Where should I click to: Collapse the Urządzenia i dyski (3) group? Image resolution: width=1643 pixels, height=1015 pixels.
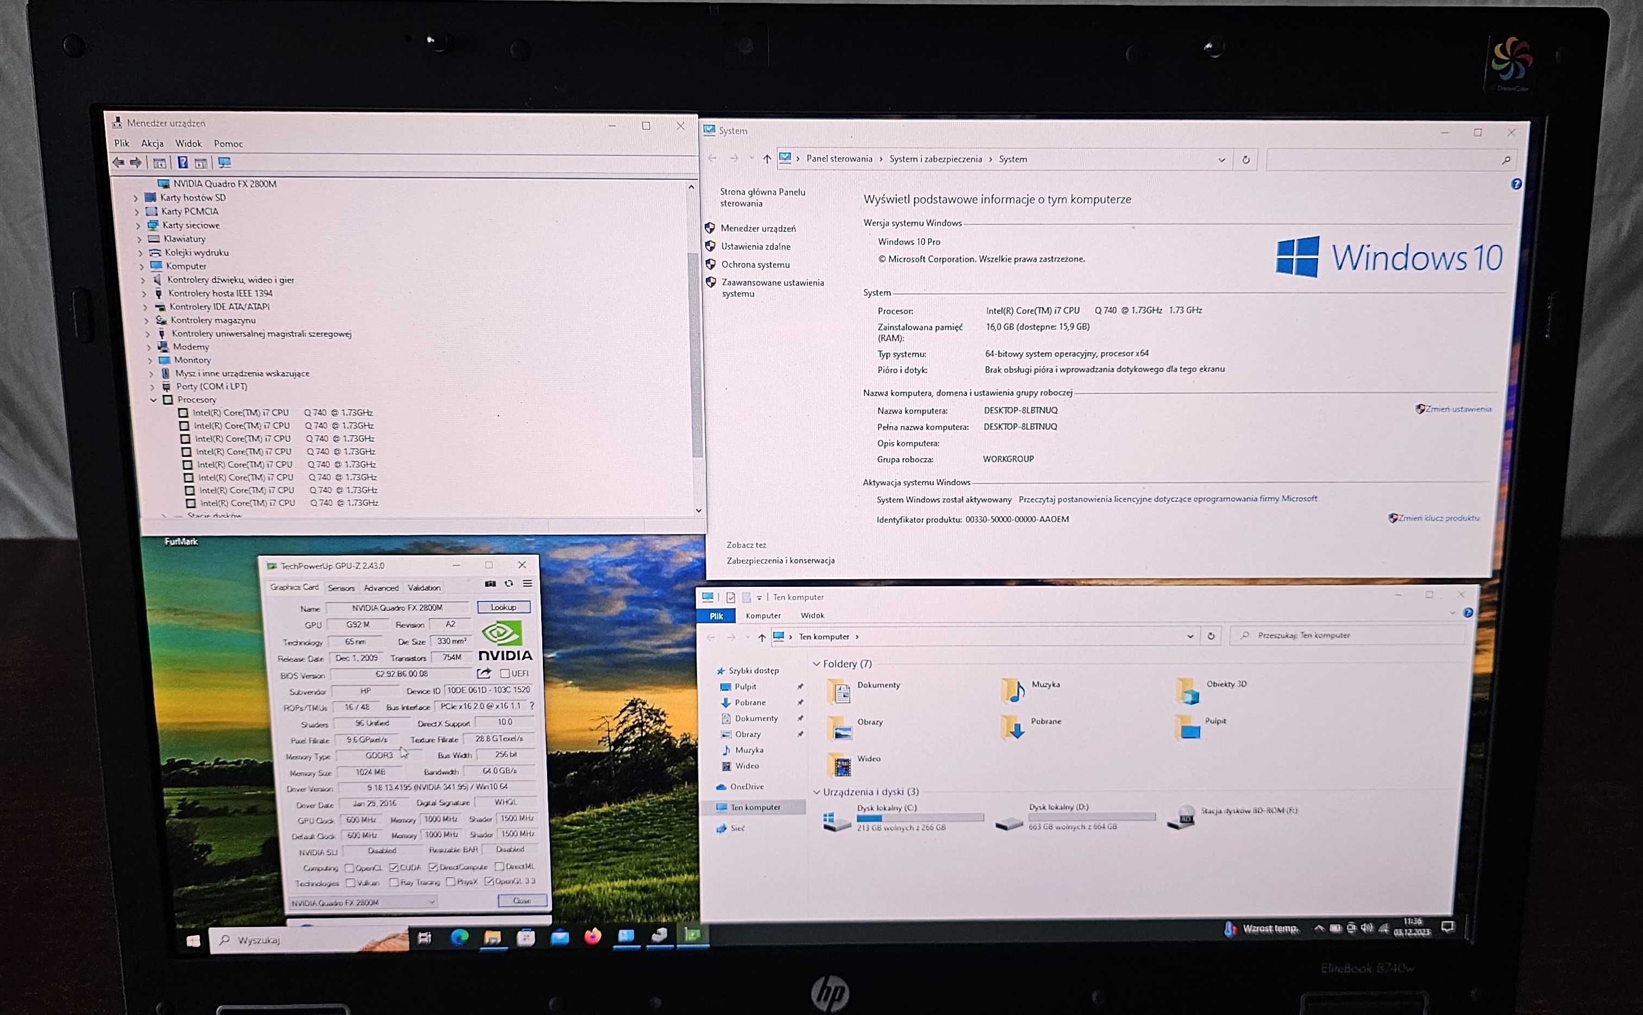[817, 792]
